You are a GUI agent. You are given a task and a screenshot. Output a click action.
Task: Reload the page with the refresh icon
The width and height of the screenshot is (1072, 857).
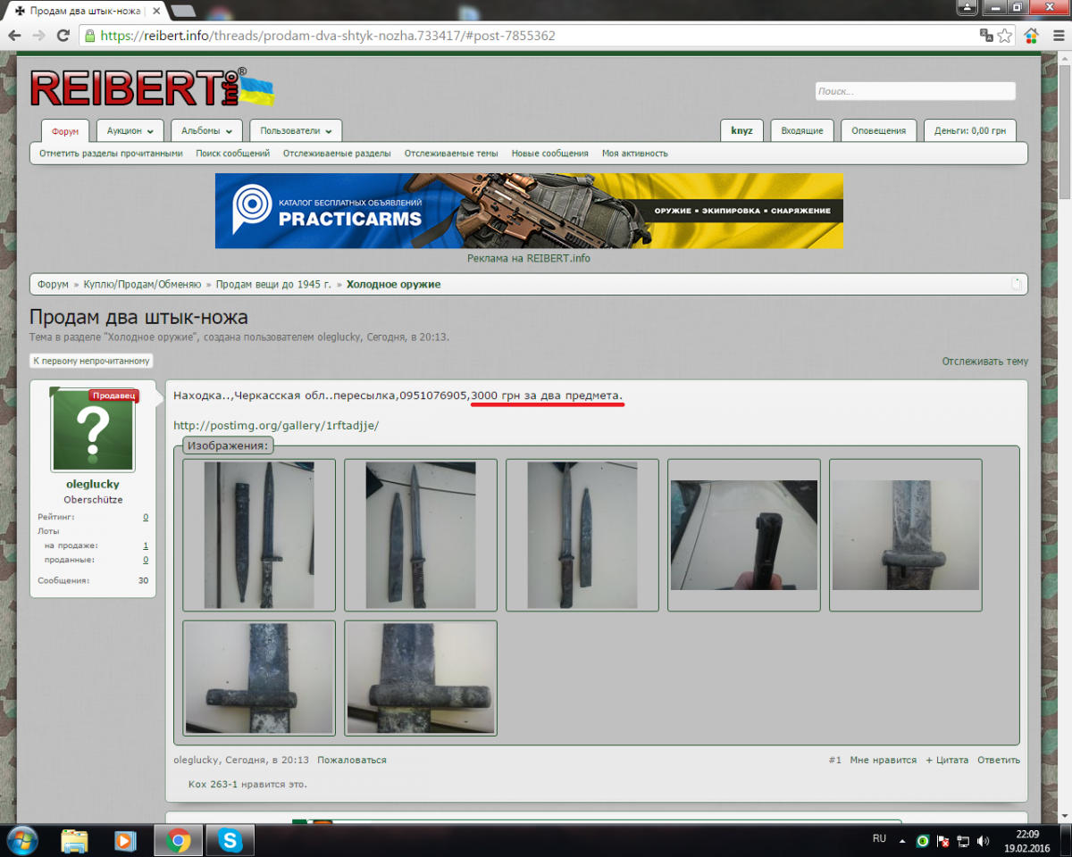tap(63, 36)
